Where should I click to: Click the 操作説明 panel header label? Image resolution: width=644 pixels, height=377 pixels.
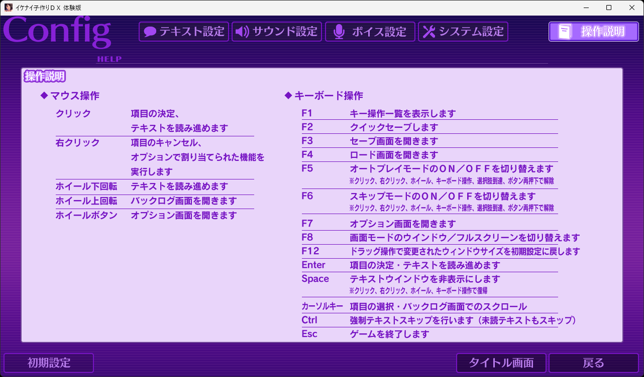[x=45, y=77]
